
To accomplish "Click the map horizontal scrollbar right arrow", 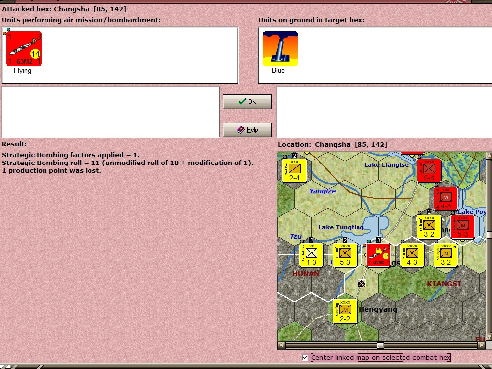I will [x=481, y=345].
